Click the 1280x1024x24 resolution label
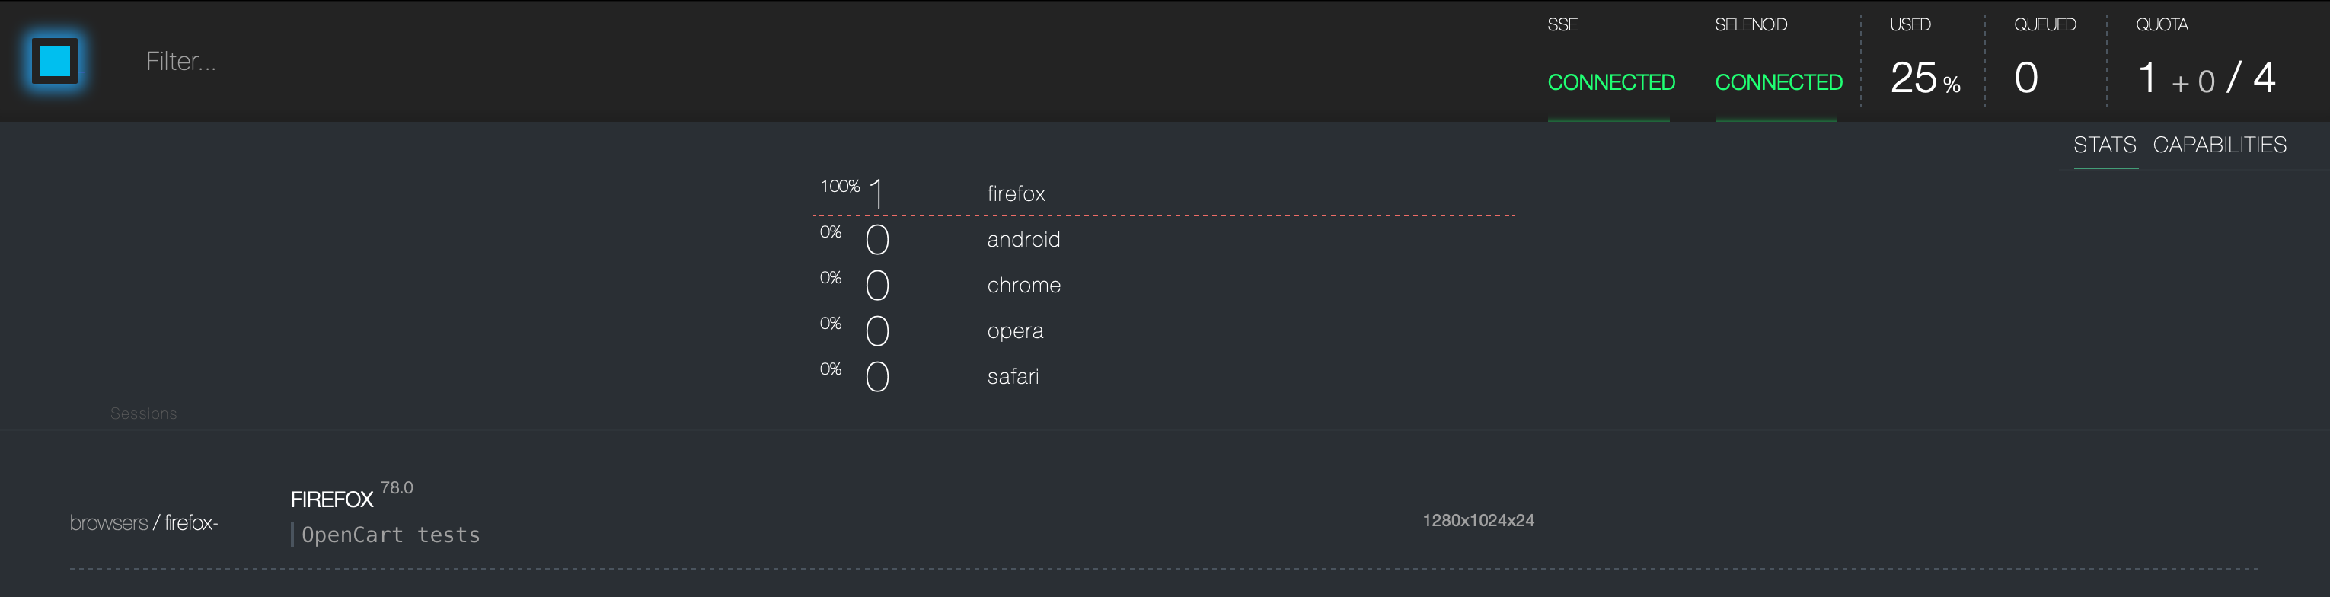This screenshot has height=597, width=2330. click(1478, 520)
